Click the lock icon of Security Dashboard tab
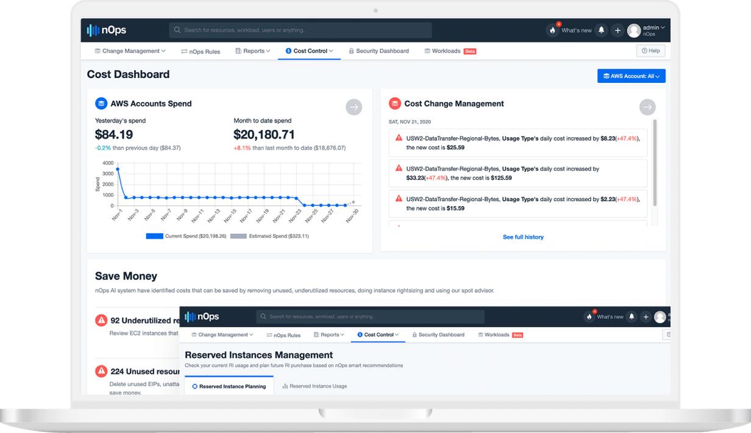Image resolution: width=751 pixels, height=433 pixels. [352, 51]
